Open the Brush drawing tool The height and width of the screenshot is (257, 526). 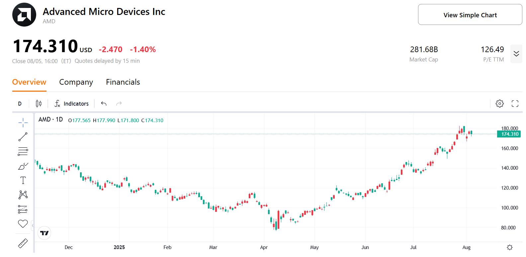click(x=23, y=166)
